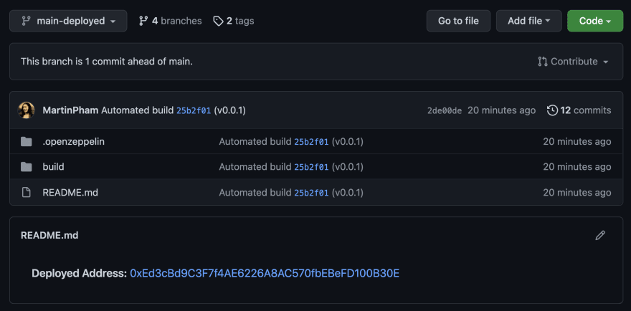Open 25b2f01 link in .openzeppelin row
Screen dimensions: 631x311
pyautogui.click(x=311, y=142)
